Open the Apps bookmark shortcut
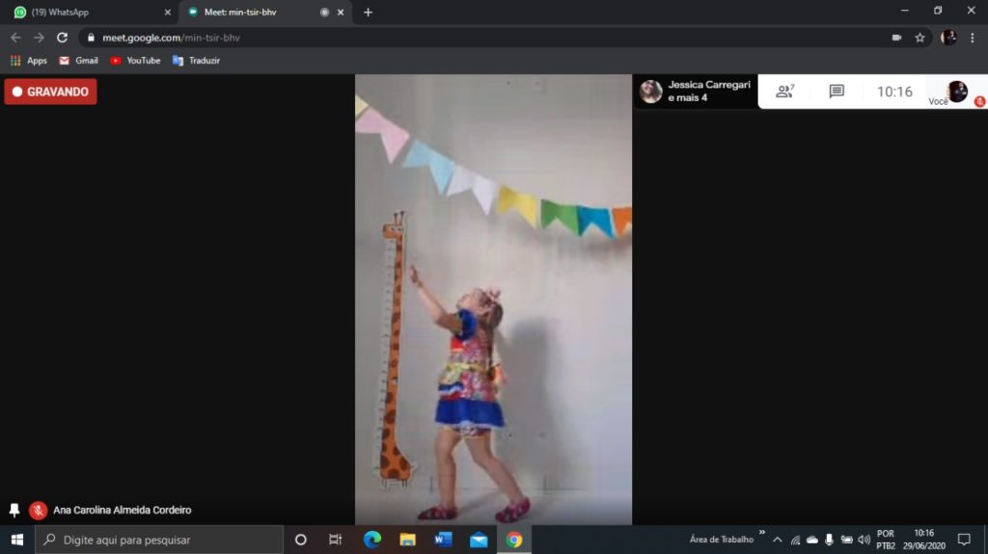Screen dimensions: 988x554 pos(28,61)
